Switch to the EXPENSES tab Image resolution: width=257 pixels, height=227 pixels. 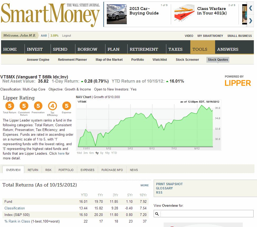point(87,170)
